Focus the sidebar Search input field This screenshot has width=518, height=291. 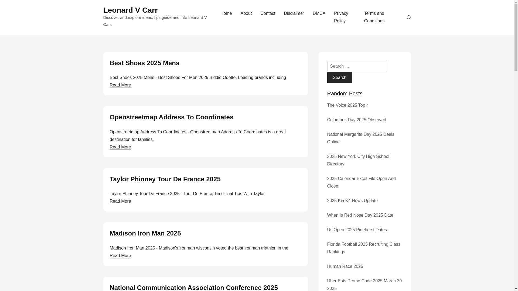click(357, 66)
